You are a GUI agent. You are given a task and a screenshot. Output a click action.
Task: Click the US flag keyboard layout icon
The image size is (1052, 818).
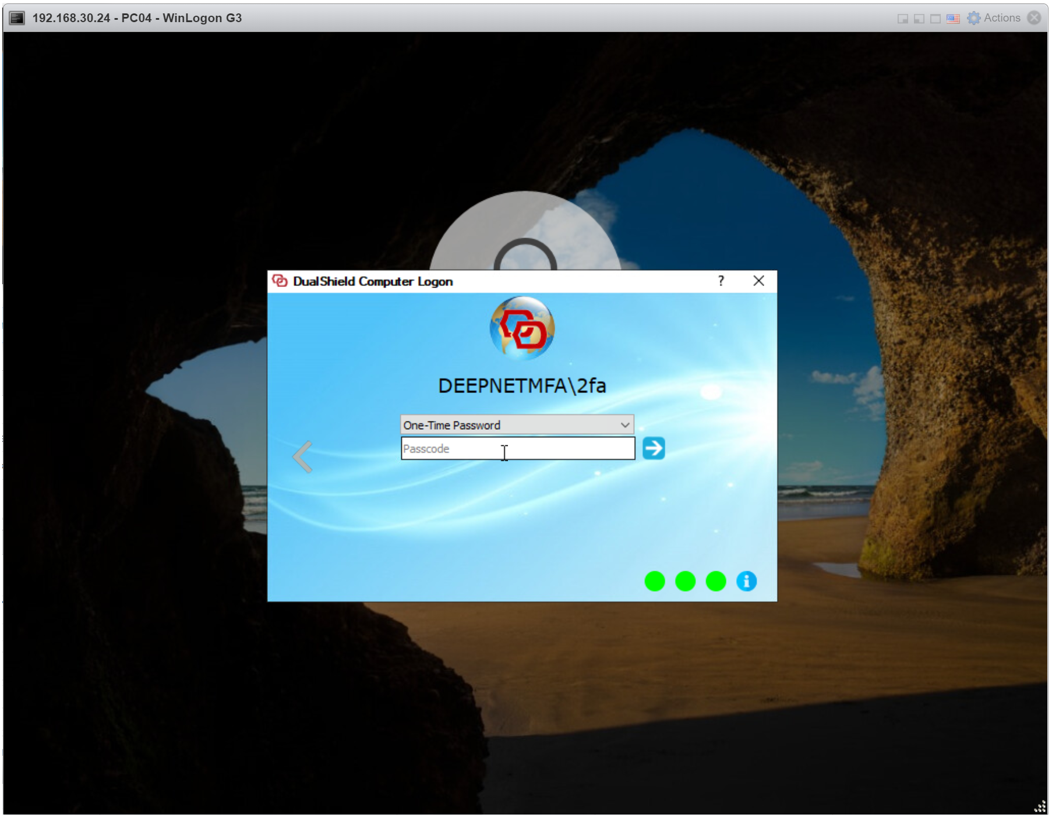click(953, 19)
